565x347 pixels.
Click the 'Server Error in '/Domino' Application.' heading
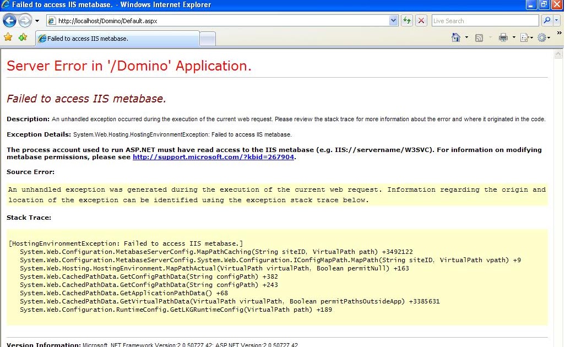tap(129, 66)
